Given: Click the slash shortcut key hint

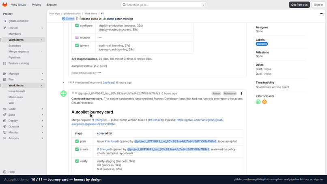Looking at the screenshot, I should click(x=204, y=4).
